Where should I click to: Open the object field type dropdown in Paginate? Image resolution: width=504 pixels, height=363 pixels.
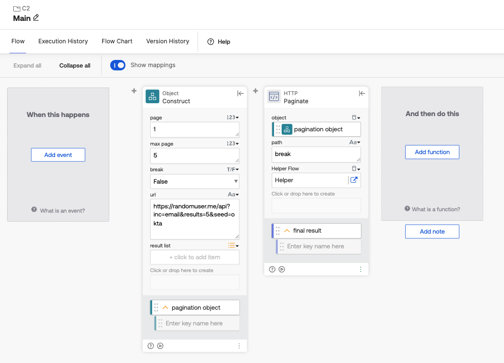[356, 118]
